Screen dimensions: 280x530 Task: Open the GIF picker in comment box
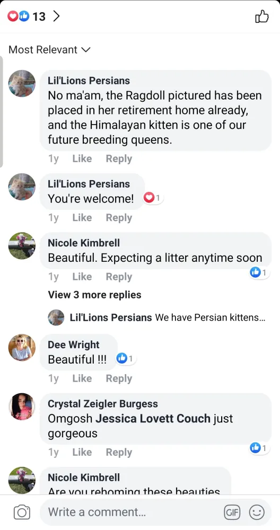point(232,513)
